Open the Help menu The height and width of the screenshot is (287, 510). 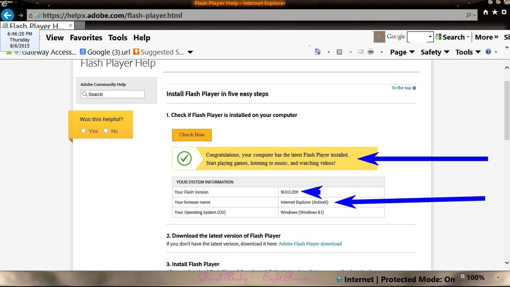click(x=142, y=38)
